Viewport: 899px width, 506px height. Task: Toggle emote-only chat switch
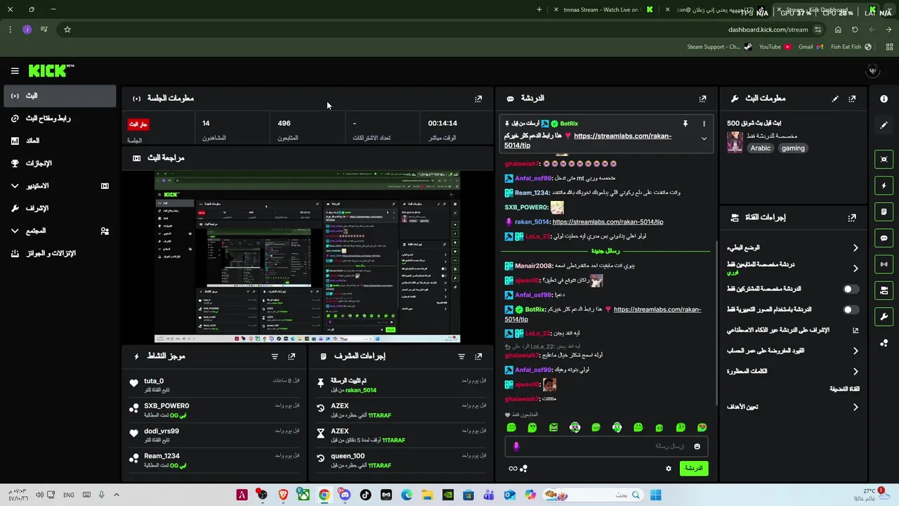[850, 310]
